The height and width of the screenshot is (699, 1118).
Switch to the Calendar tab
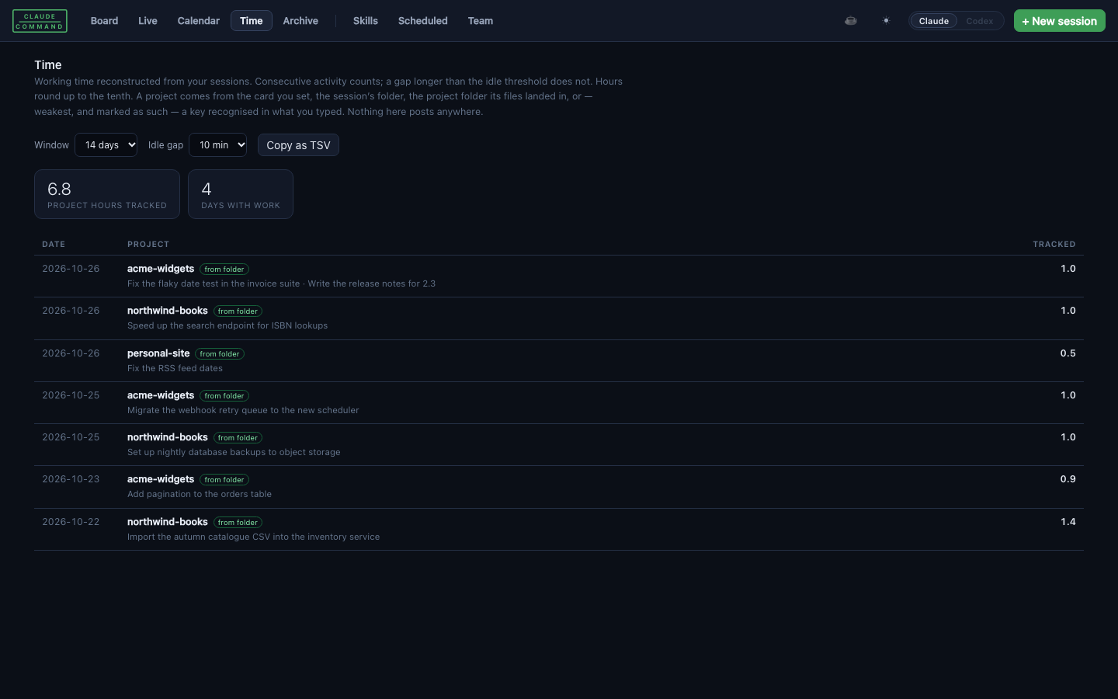tap(198, 21)
